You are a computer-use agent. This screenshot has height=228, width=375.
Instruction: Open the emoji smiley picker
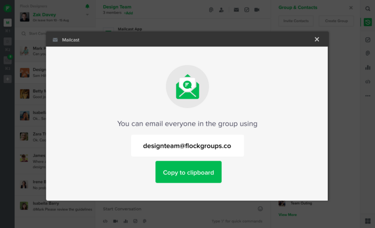(260, 209)
